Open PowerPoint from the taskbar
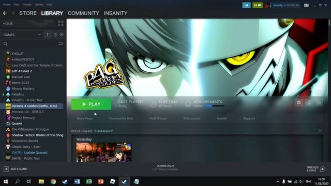Image resolution: width=331 pixels, height=186 pixels. (x=100, y=181)
